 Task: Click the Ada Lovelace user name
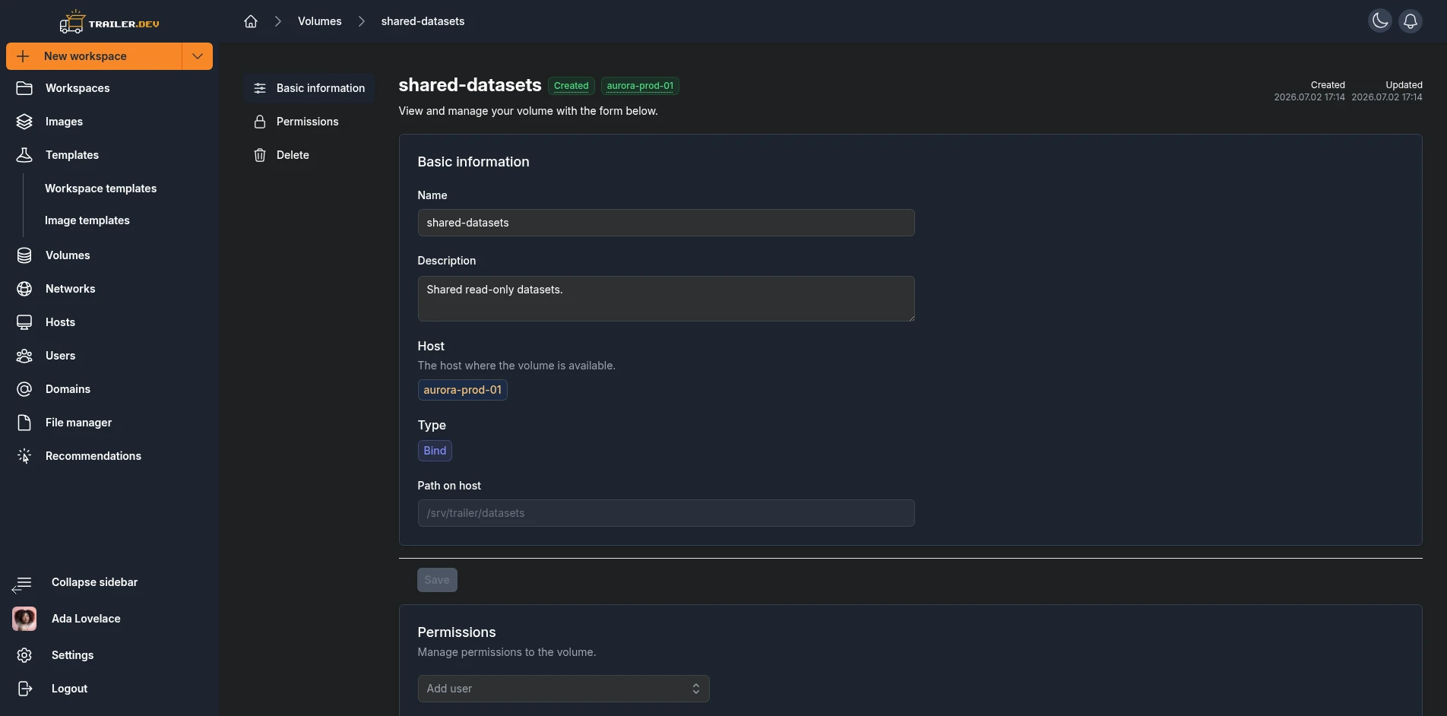(86, 619)
